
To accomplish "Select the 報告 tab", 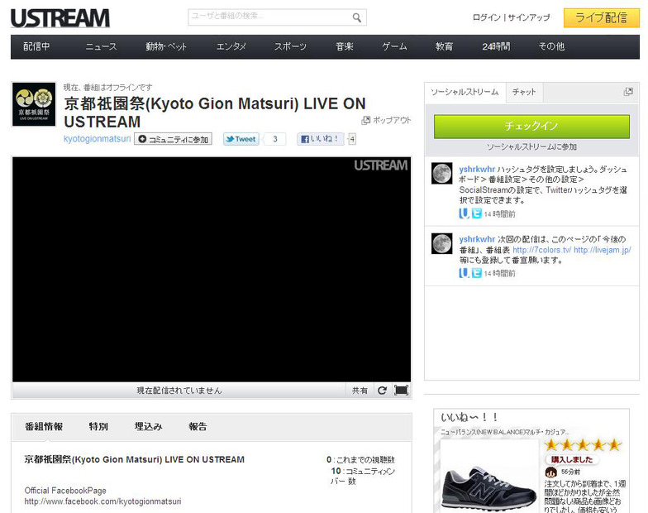I will click(x=198, y=427).
